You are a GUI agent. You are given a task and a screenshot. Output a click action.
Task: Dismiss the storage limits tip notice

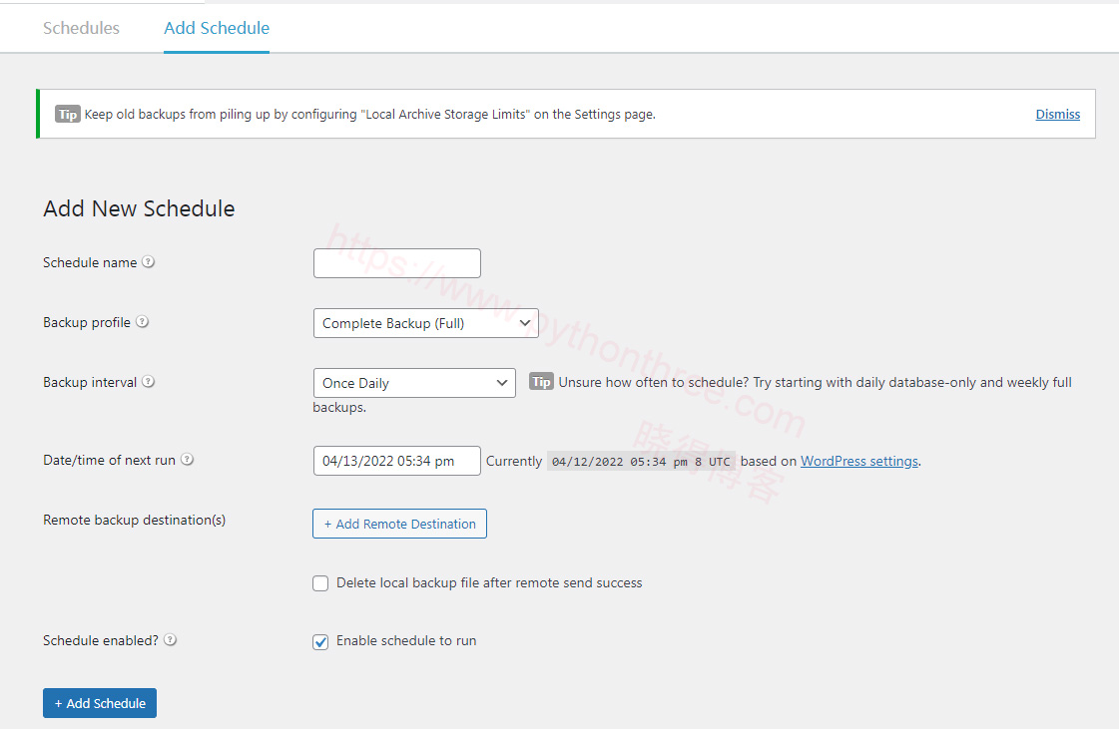[x=1057, y=114]
